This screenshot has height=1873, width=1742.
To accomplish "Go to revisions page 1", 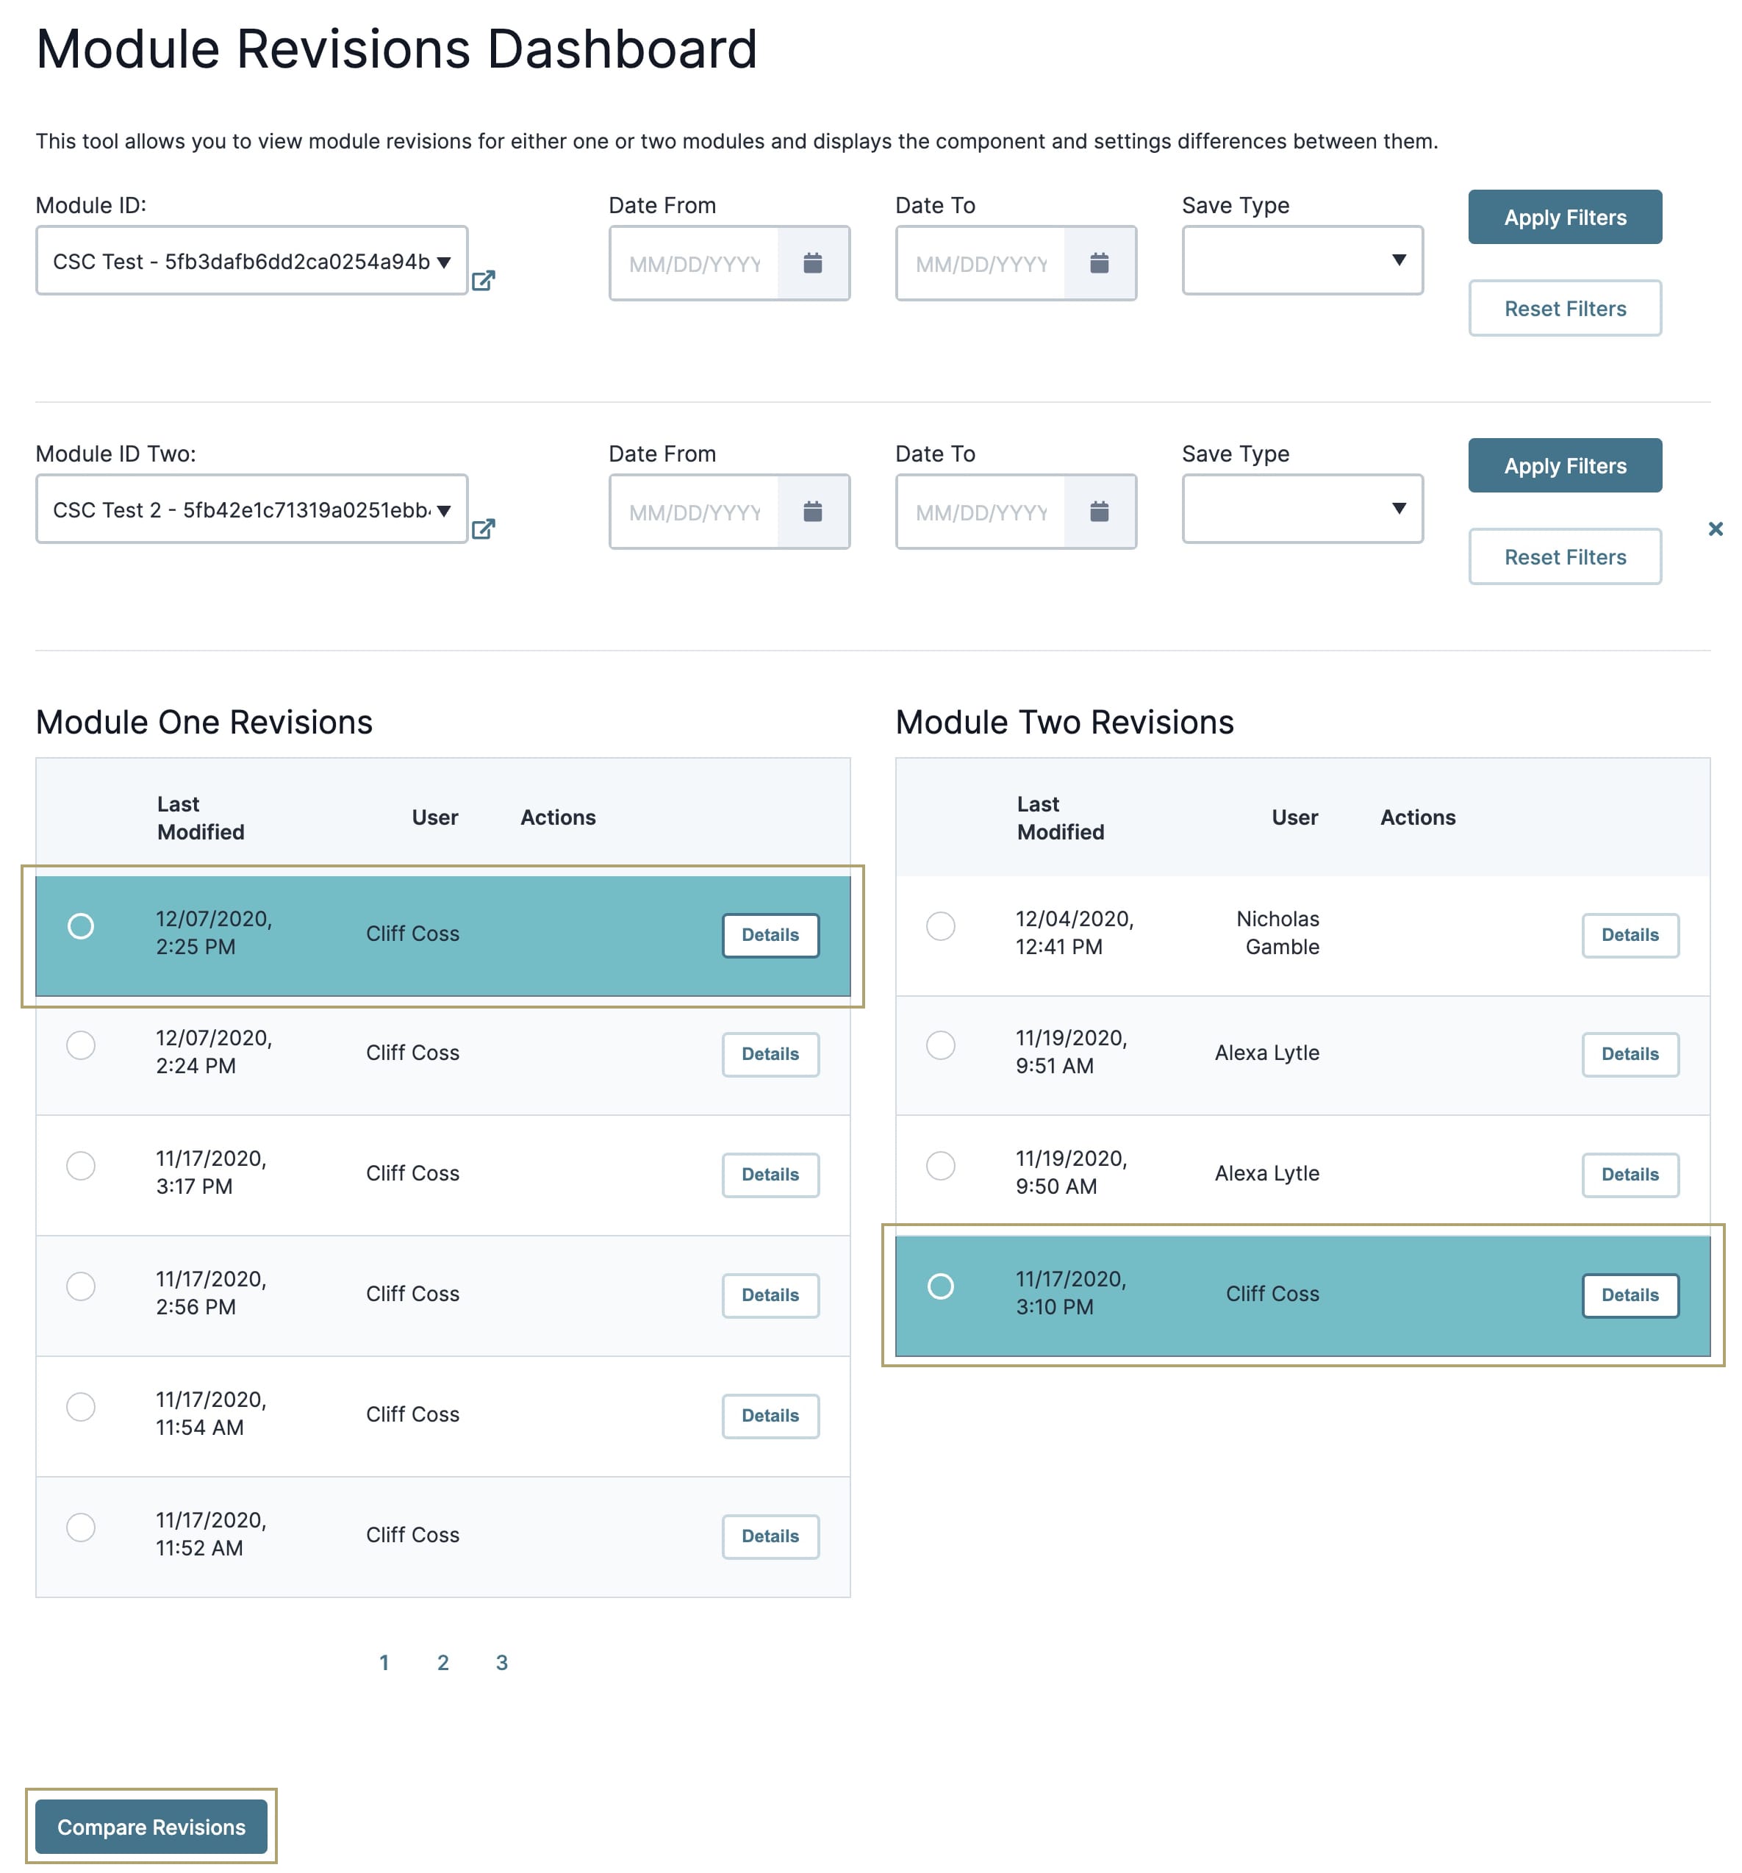I will coord(384,1663).
